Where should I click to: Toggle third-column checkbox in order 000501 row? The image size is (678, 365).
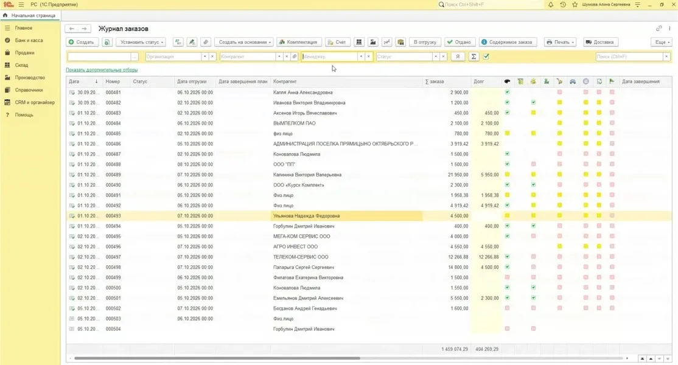[x=533, y=297]
